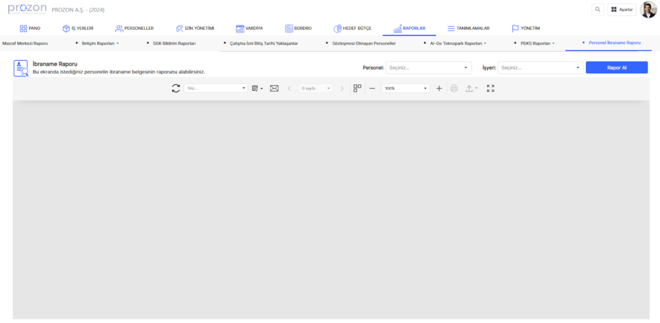660x323 pixels.
Task: Open the toolbar's Seç... parameter combo box
Action: pos(215,88)
